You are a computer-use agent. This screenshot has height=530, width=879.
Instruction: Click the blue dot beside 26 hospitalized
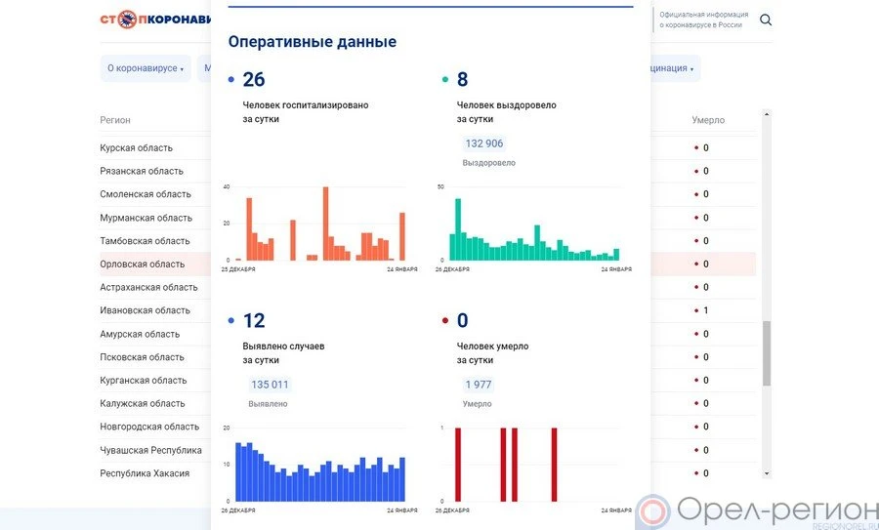[x=230, y=80]
